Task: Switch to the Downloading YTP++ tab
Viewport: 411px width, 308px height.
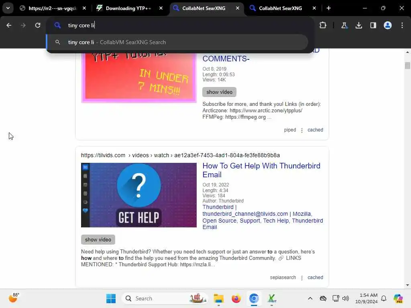Action: [x=128, y=8]
